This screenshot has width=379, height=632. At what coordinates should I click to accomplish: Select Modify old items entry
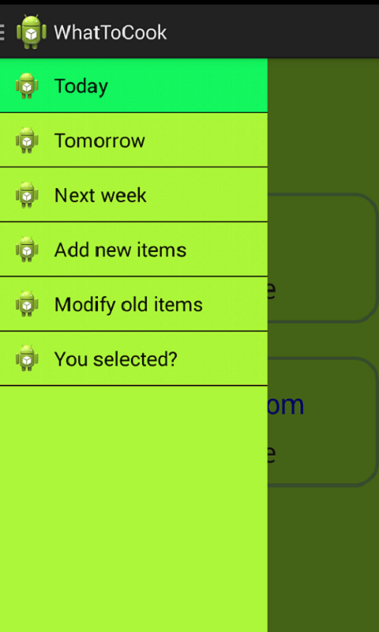(x=133, y=304)
